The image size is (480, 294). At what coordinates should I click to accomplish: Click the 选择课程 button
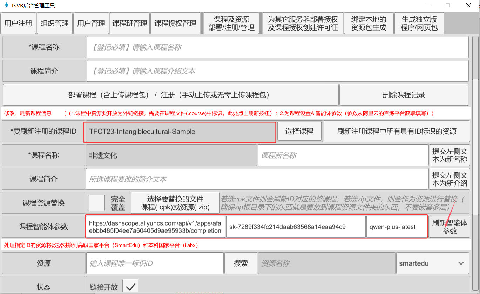[299, 132]
